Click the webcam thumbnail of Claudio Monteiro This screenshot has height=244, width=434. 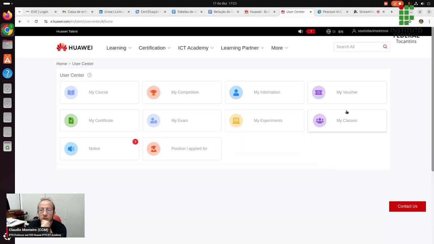(x=45, y=216)
